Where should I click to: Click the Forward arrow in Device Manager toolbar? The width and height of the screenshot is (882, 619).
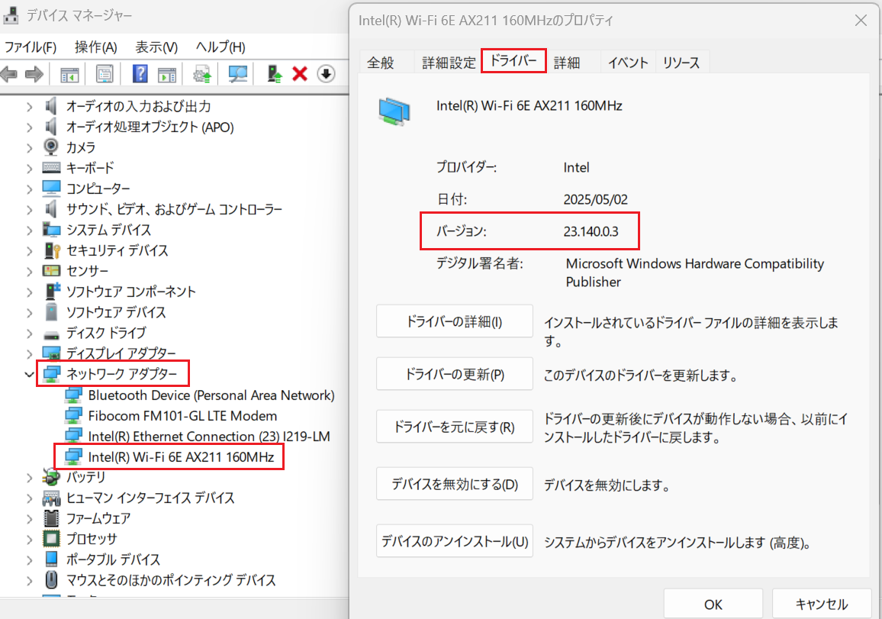tap(34, 74)
